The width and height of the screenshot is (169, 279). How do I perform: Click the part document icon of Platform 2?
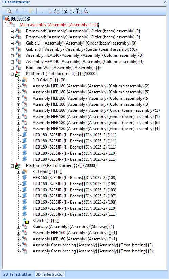pos(18,165)
